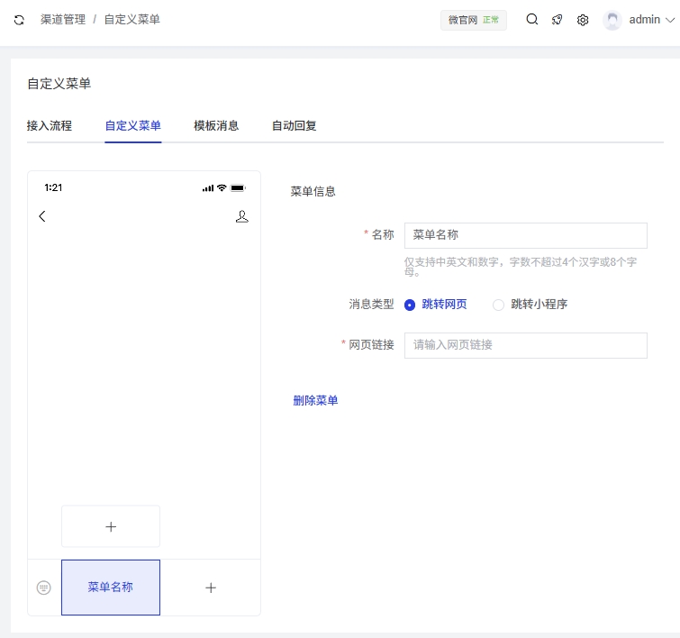Select the 跳转网页 radio option
Viewport: 680px width, 638px height.
410,305
